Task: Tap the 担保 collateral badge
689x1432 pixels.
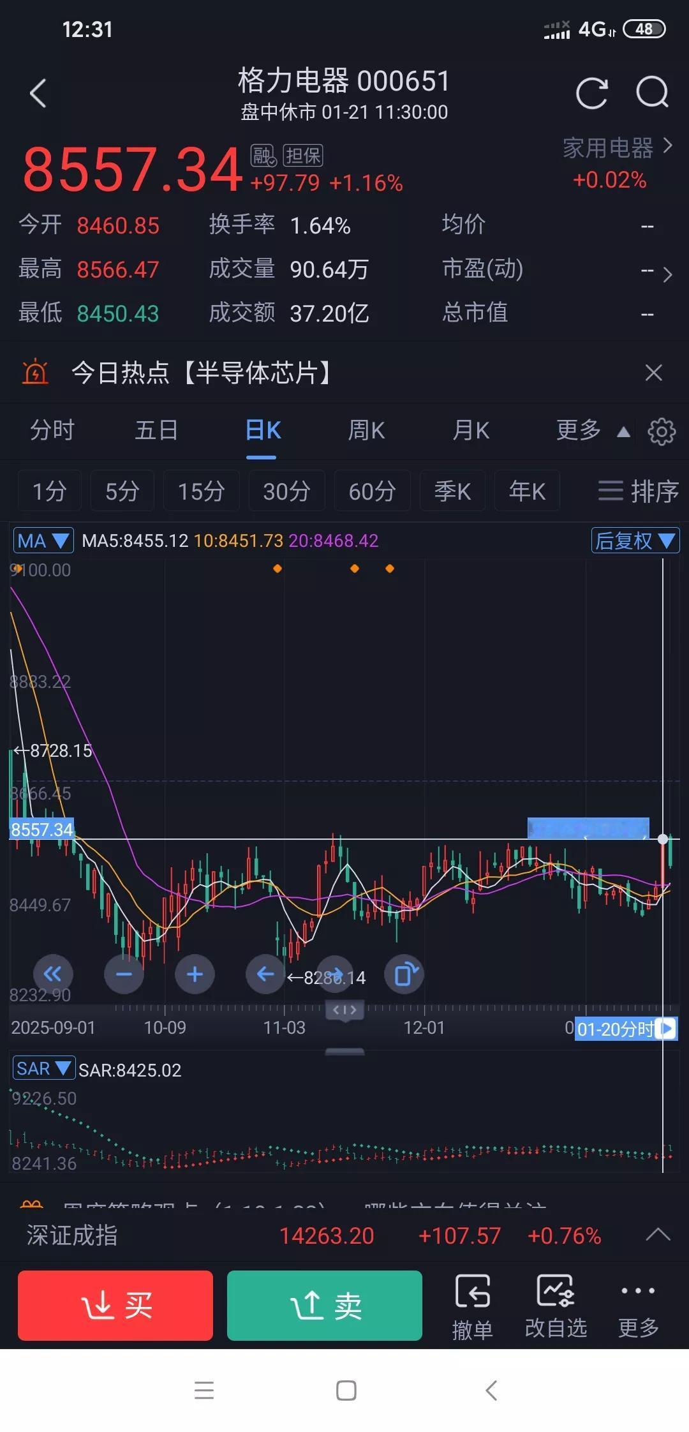Action: (303, 155)
